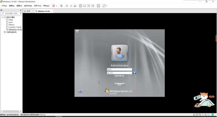Select 我的计算机 in the library tree
The width and height of the screenshot is (217, 117).
click(11, 18)
